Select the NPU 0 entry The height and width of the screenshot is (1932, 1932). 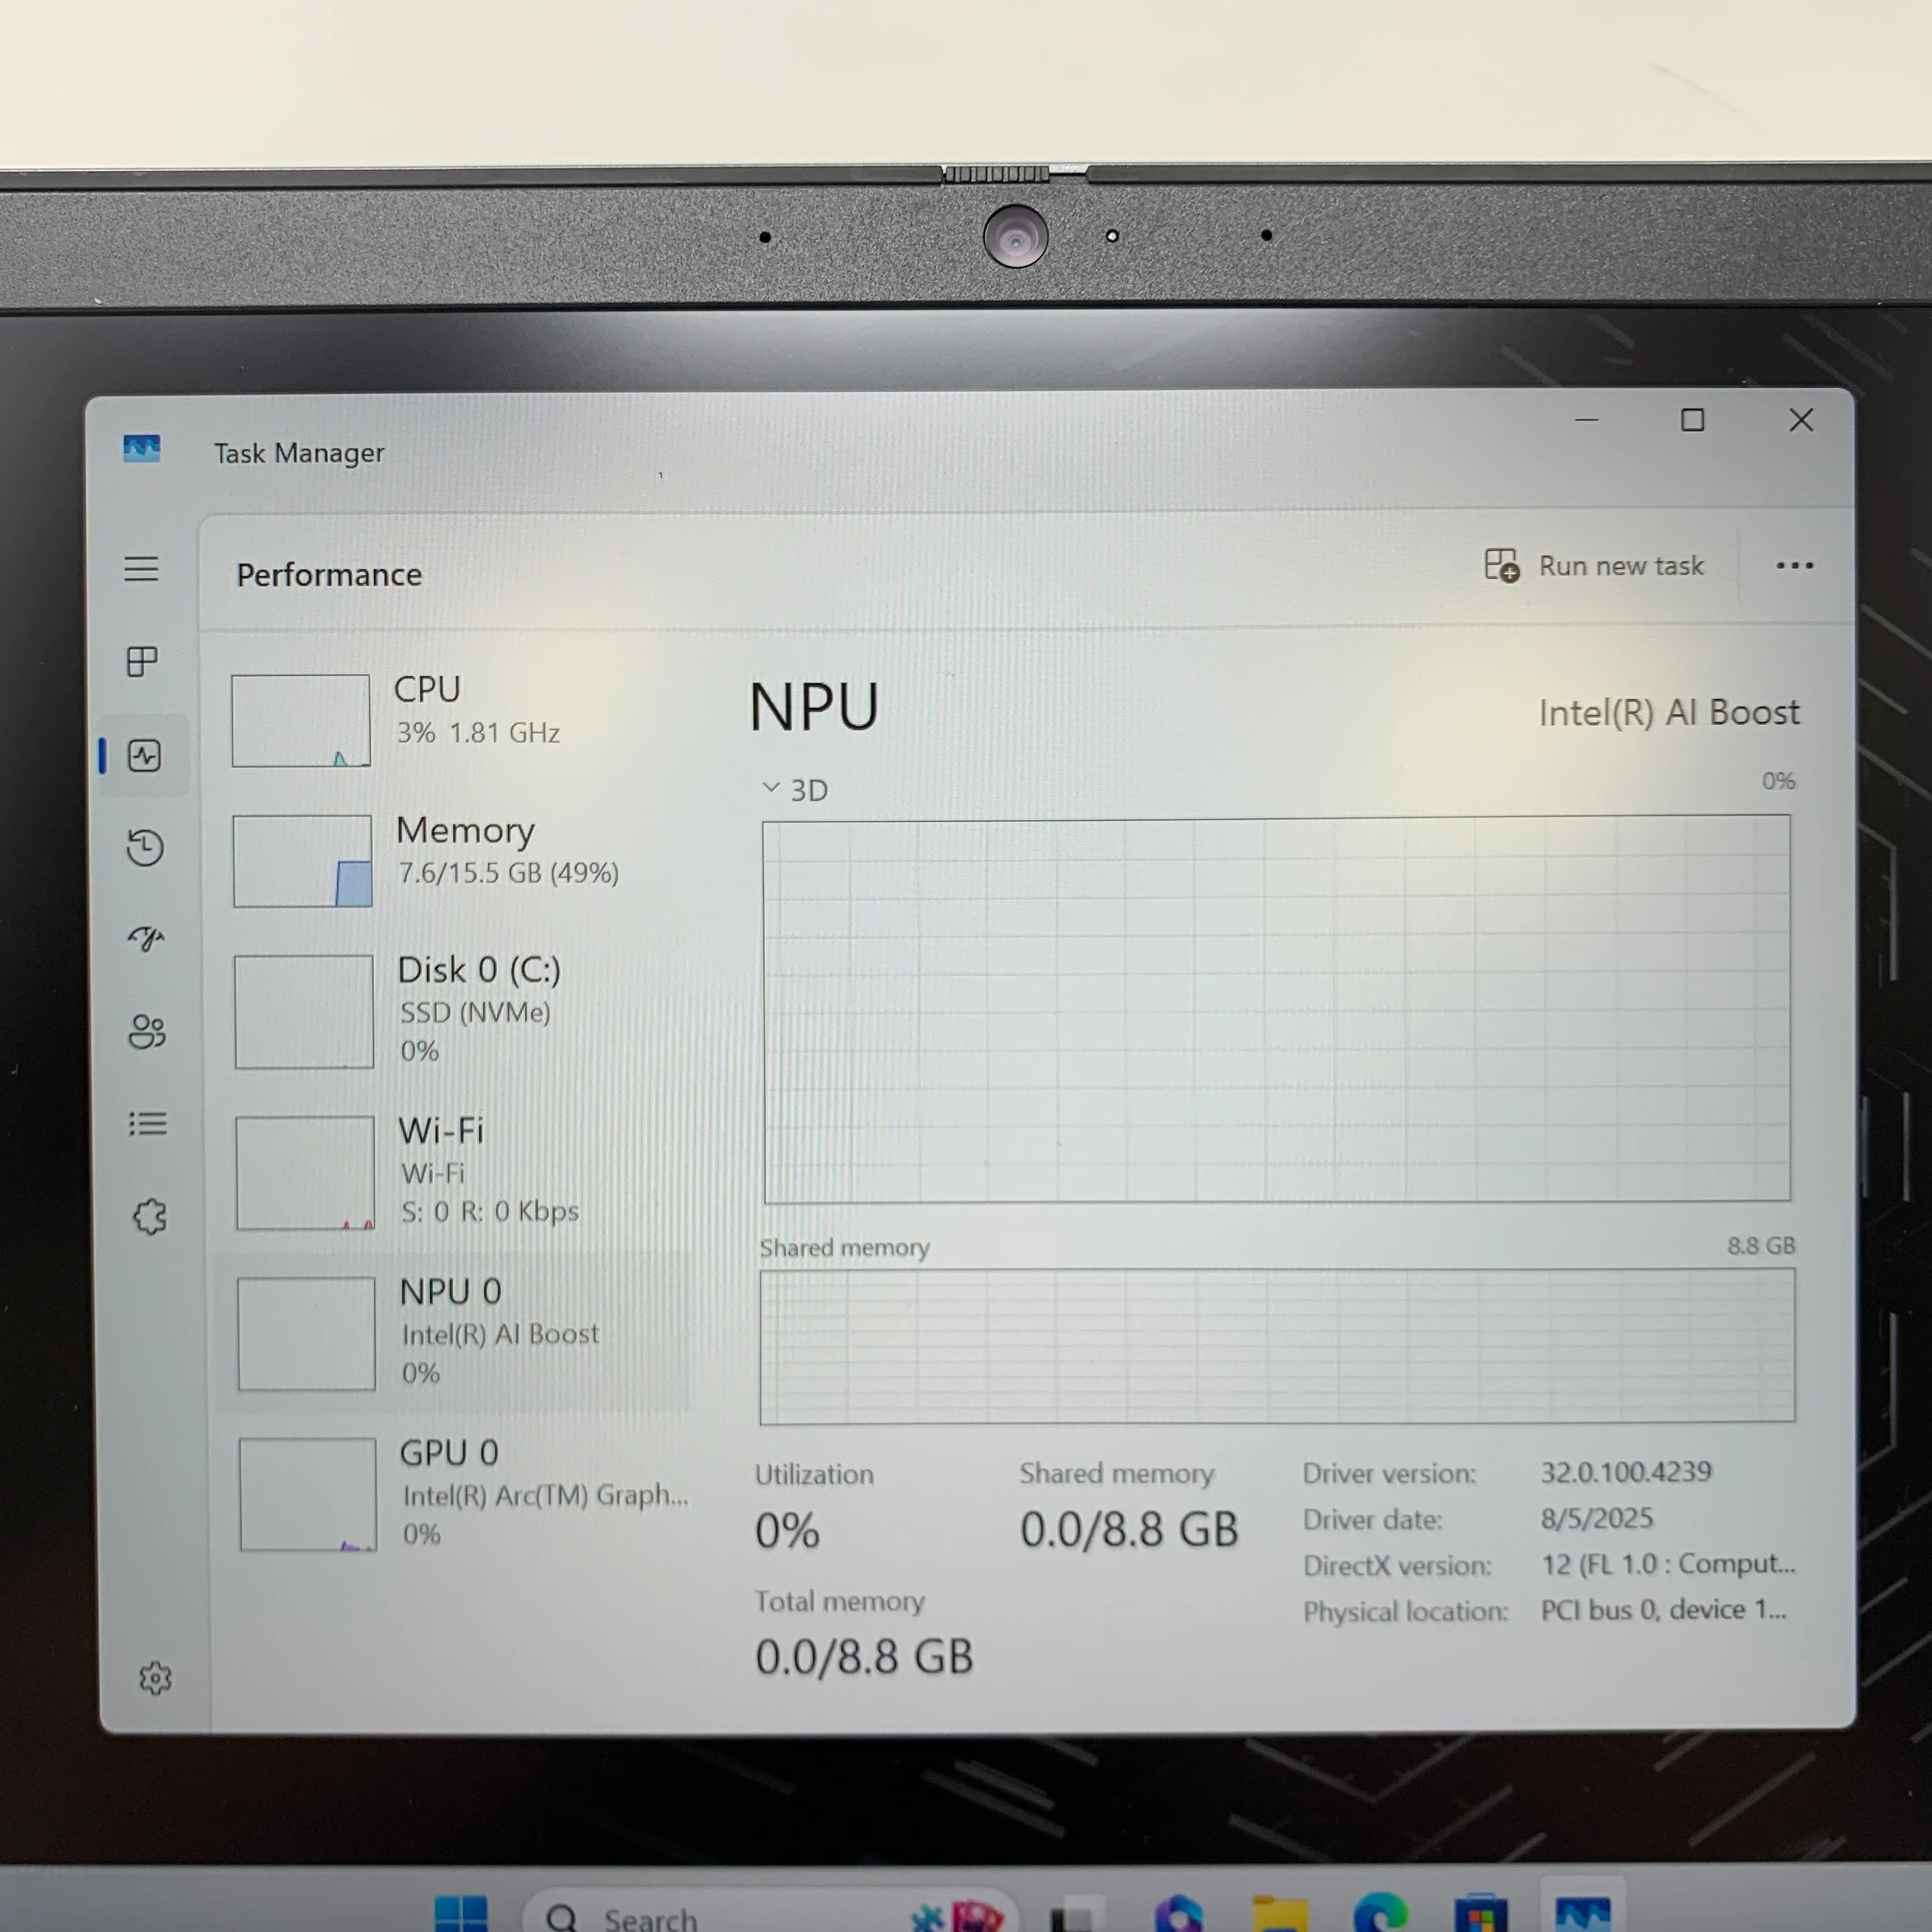point(455,1333)
